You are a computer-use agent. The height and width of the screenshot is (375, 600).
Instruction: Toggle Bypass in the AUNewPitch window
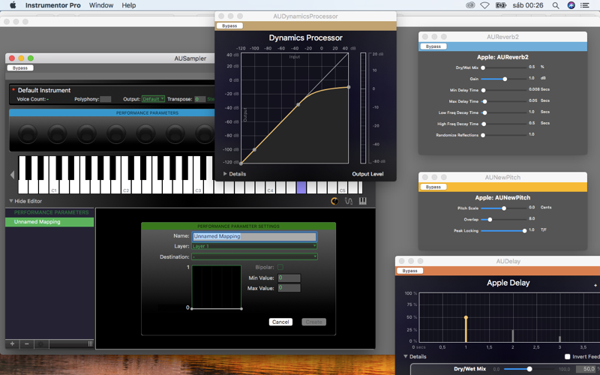coord(433,187)
